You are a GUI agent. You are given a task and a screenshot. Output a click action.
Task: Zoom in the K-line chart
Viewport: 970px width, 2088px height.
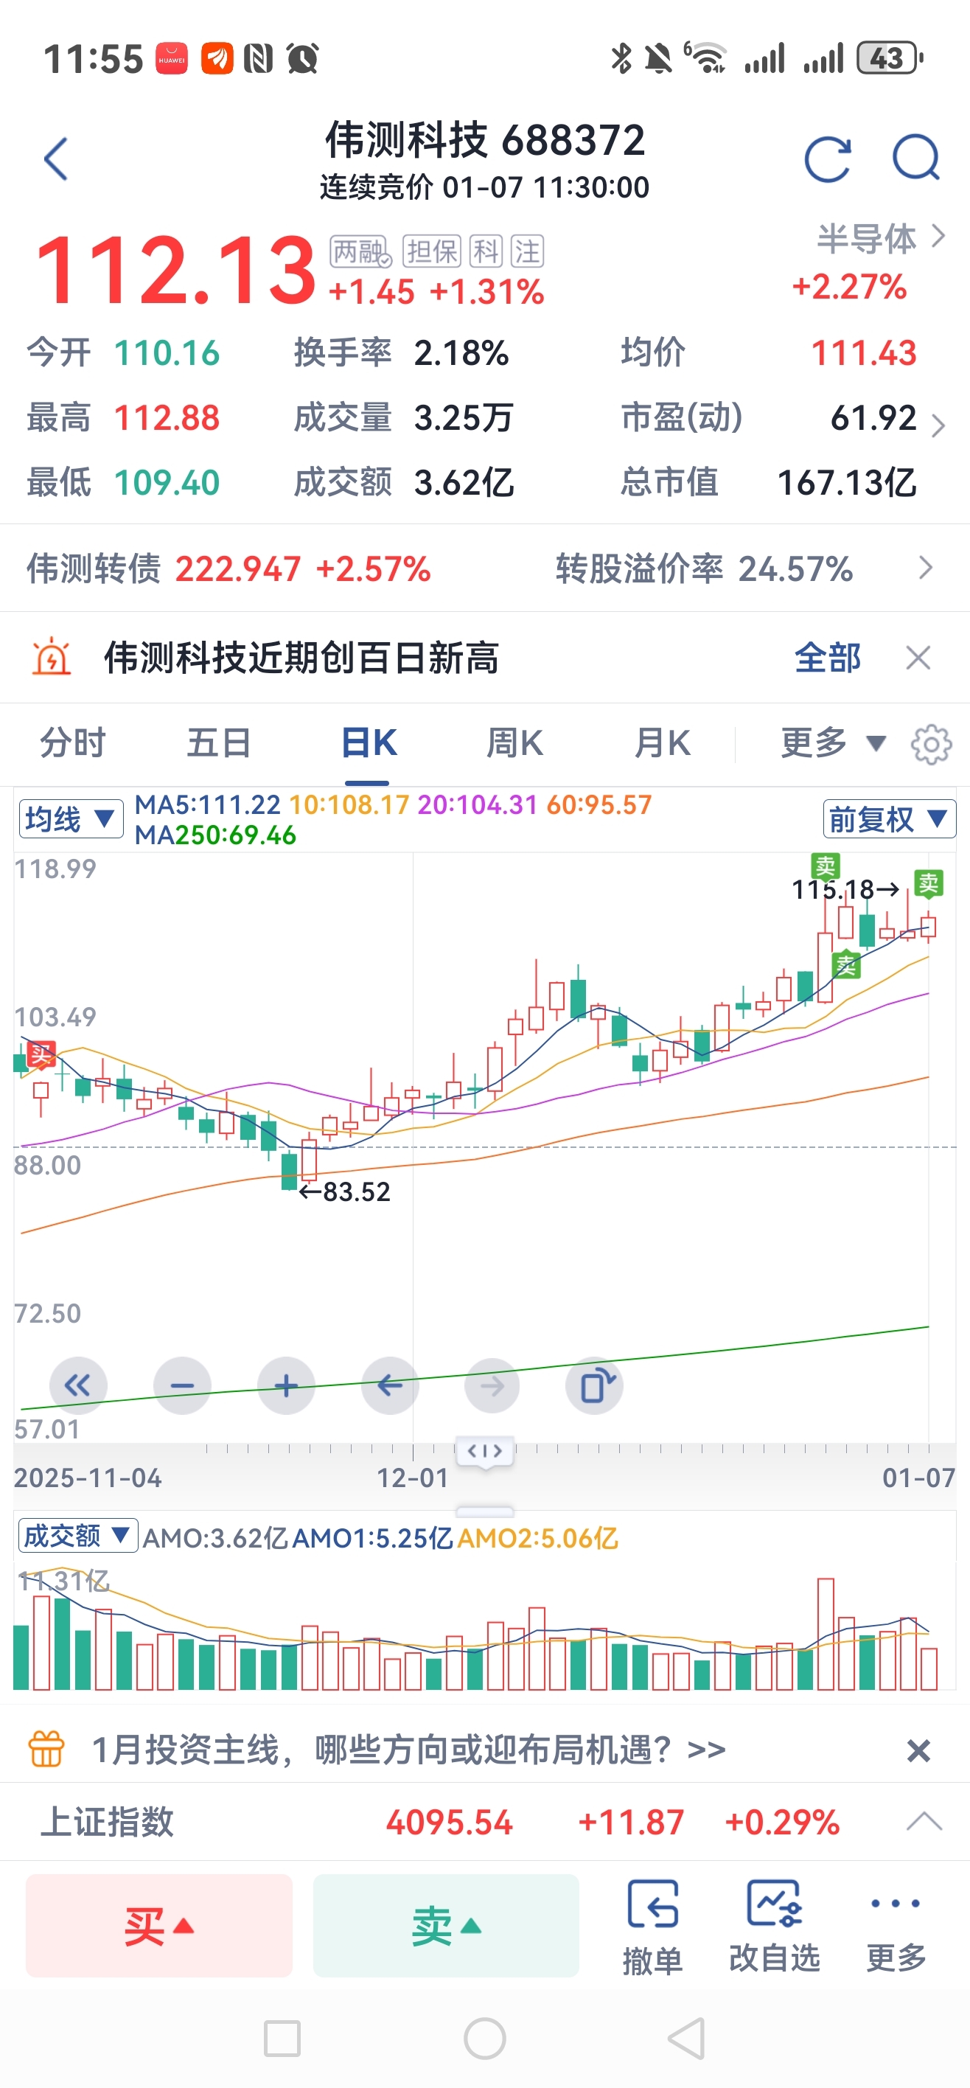(285, 1386)
